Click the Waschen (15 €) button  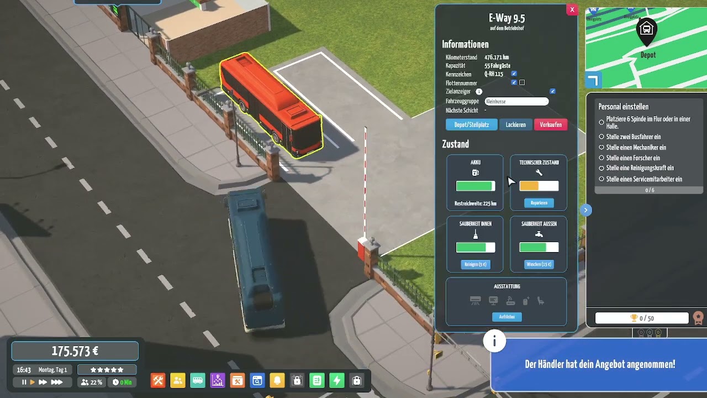(x=539, y=264)
